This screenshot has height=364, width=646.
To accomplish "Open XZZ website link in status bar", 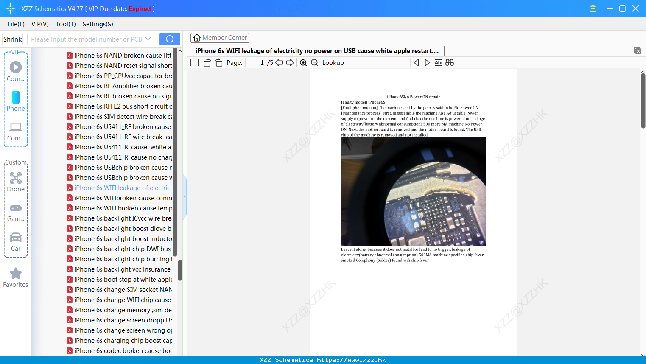I will [351, 360].
